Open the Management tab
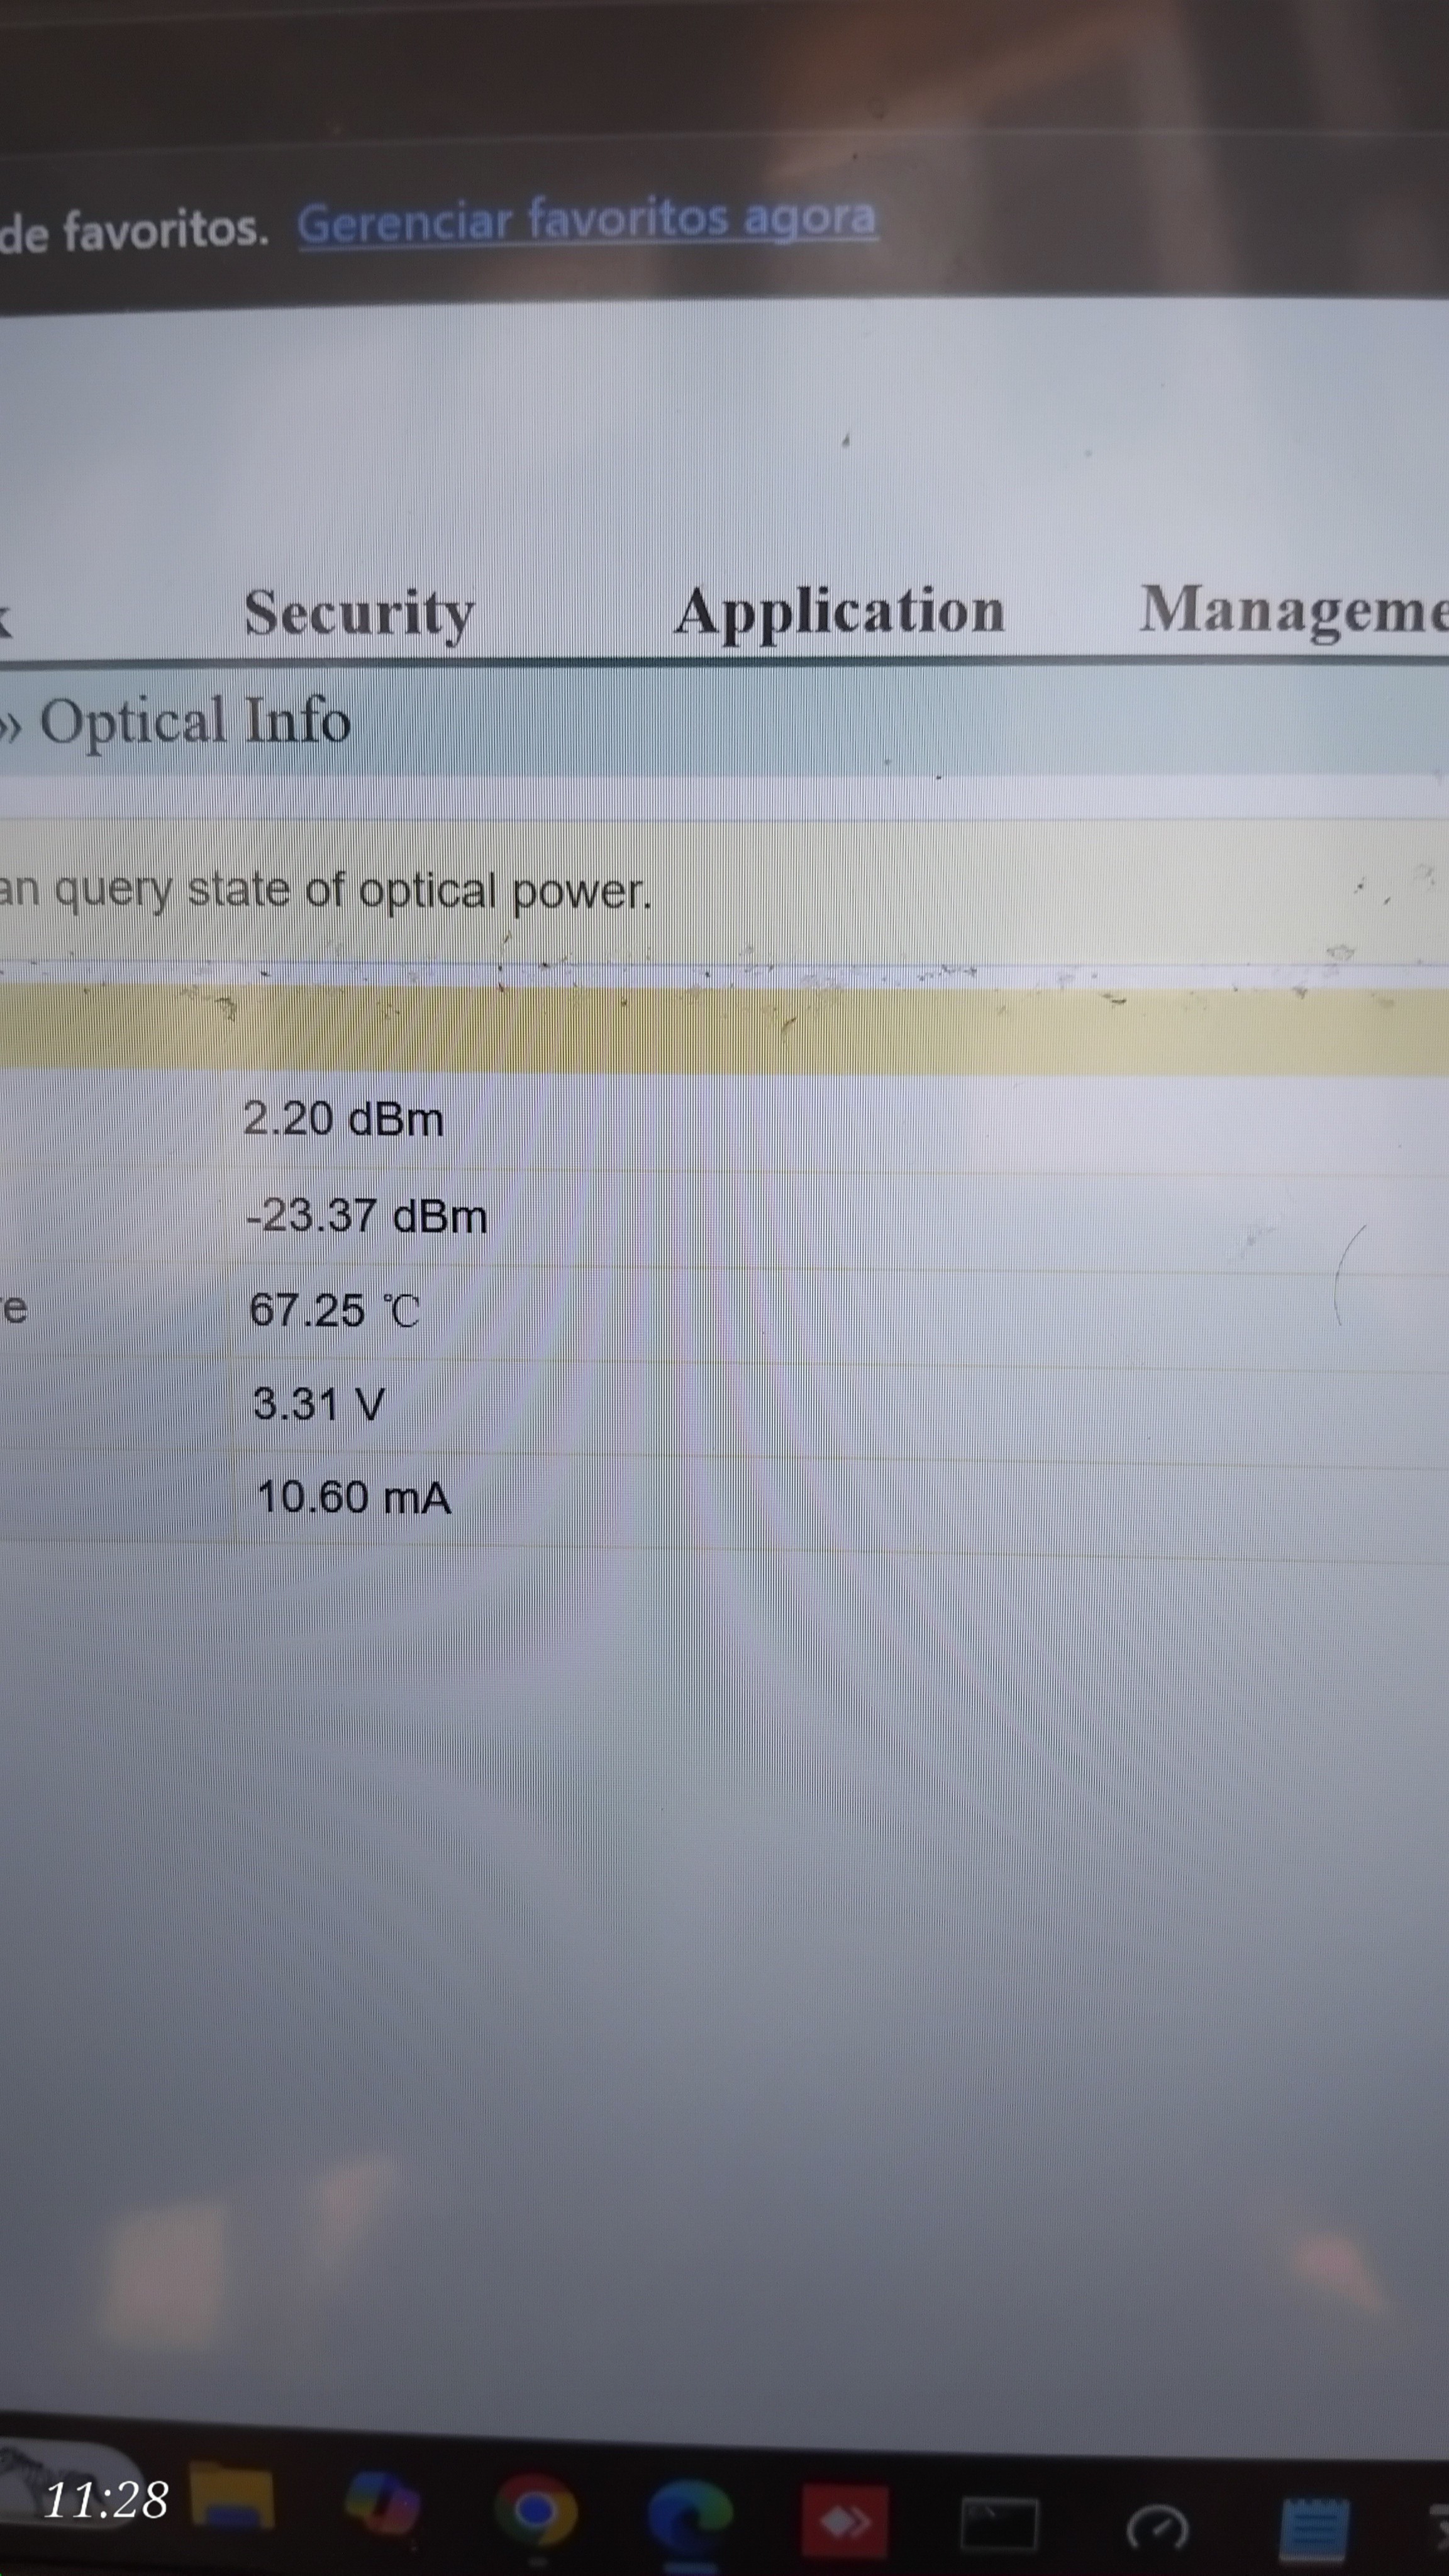 (x=1292, y=608)
